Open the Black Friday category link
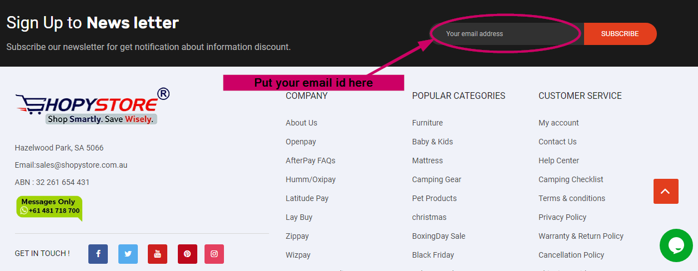Image resolution: width=698 pixels, height=271 pixels. 433,255
